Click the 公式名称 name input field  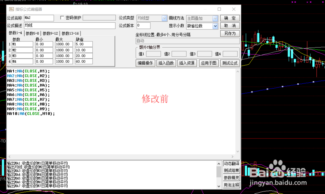pyautogui.click(x=38, y=18)
